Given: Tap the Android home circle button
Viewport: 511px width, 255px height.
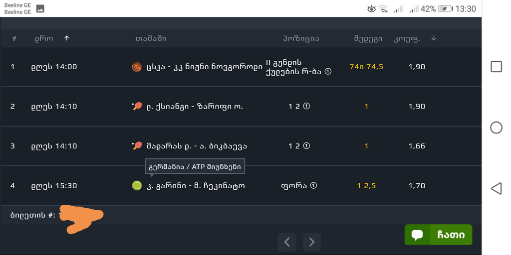Looking at the screenshot, I should (496, 127).
